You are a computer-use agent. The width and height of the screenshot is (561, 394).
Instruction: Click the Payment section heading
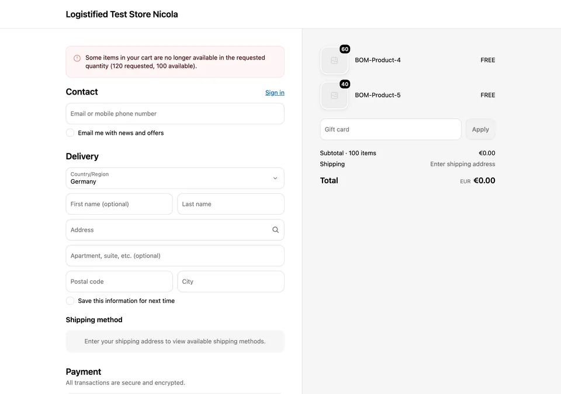point(84,372)
